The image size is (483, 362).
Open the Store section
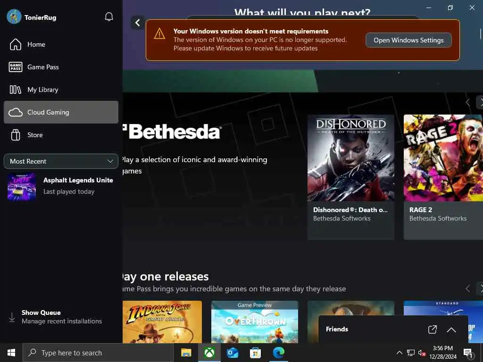(x=61, y=135)
